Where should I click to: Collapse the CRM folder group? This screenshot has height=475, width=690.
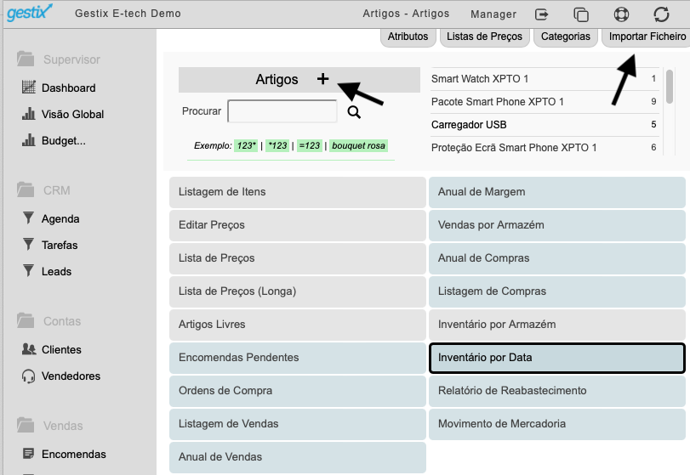click(x=26, y=189)
